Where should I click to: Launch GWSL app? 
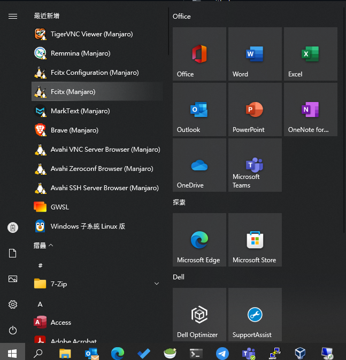[97, 207]
